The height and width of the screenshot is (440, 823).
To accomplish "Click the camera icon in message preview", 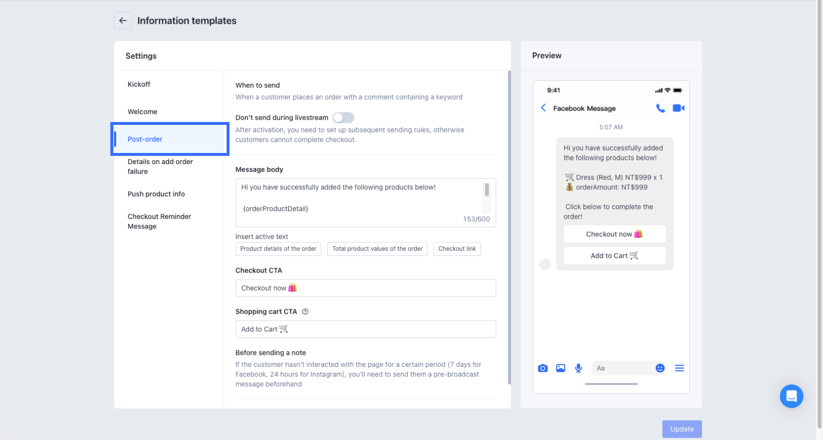I will click(x=543, y=368).
